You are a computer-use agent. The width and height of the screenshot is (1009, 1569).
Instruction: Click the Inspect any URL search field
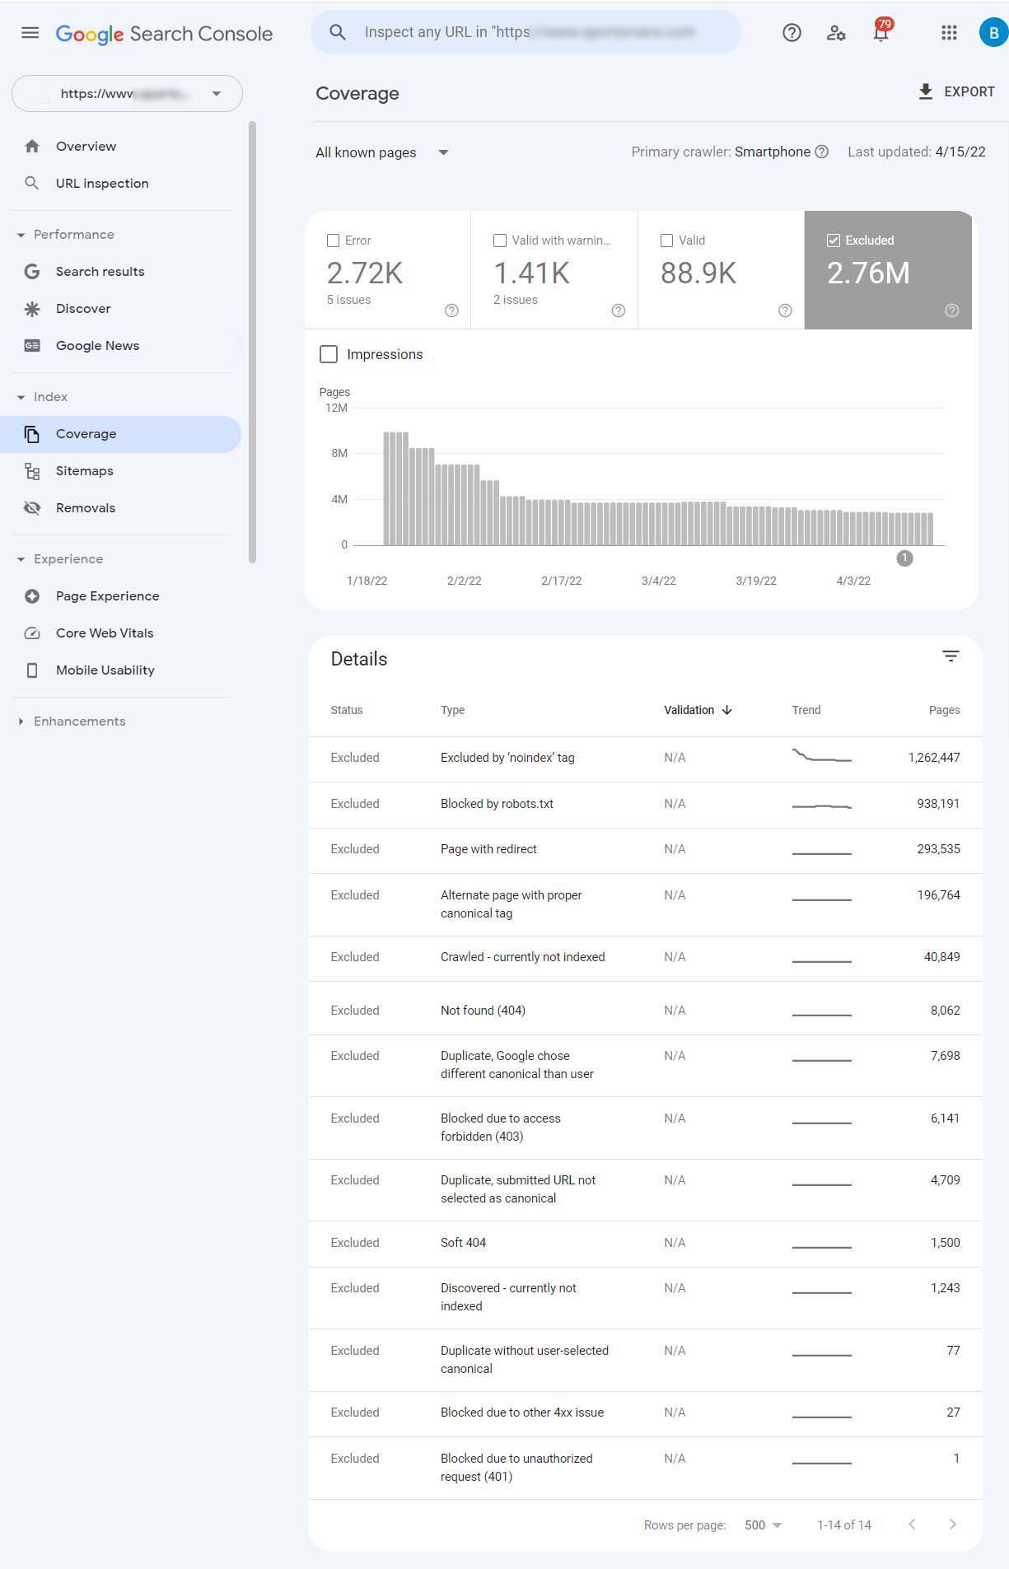pos(526,32)
